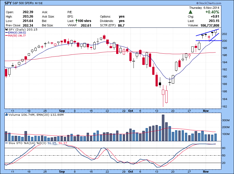
Task: Click the EMA(8) 200.52 legend entry
Action: (16, 32)
